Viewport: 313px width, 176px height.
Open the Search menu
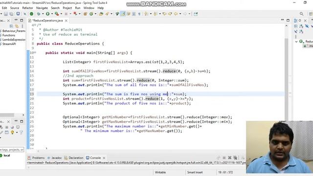55,8
